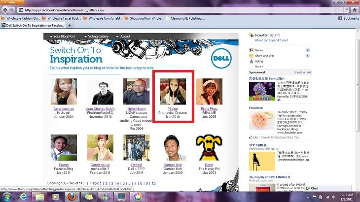Click the Damian Koh name link
The image size is (360, 202).
click(x=173, y=165)
